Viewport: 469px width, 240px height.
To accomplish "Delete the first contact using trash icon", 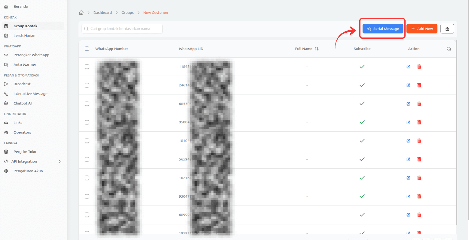I will (x=419, y=67).
